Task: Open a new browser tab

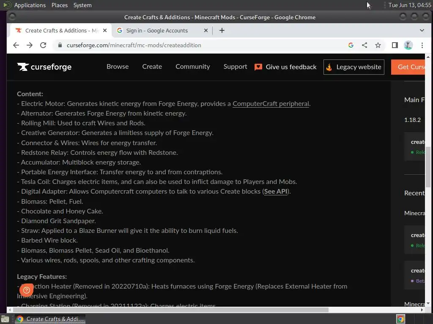Action: 222,30
